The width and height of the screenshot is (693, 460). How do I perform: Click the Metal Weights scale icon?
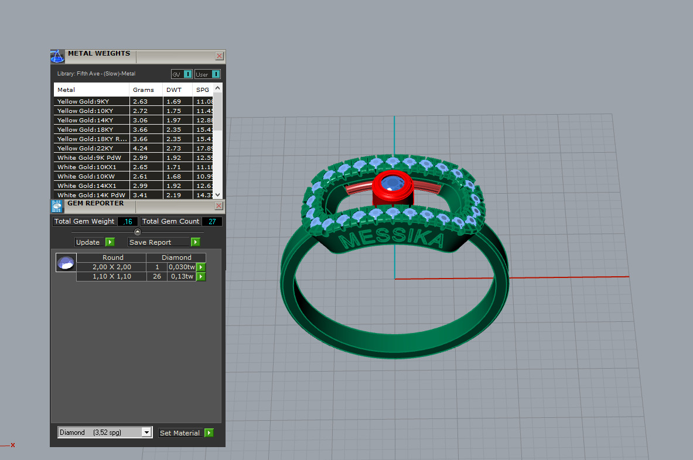(57, 57)
